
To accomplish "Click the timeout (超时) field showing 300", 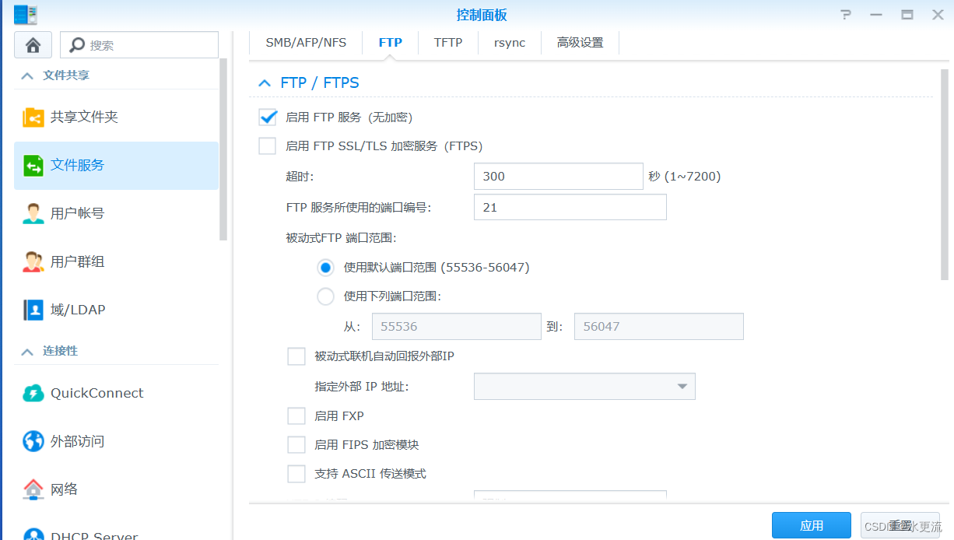I will pyautogui.click(x=559, y=177).
